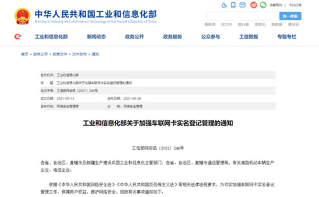
Task: Click the RSS订阅 link
Action: (x=295, y=5)
